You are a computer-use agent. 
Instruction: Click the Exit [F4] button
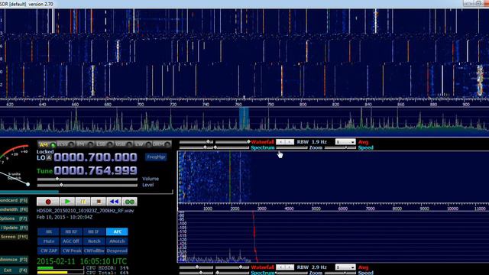[14, 270]
